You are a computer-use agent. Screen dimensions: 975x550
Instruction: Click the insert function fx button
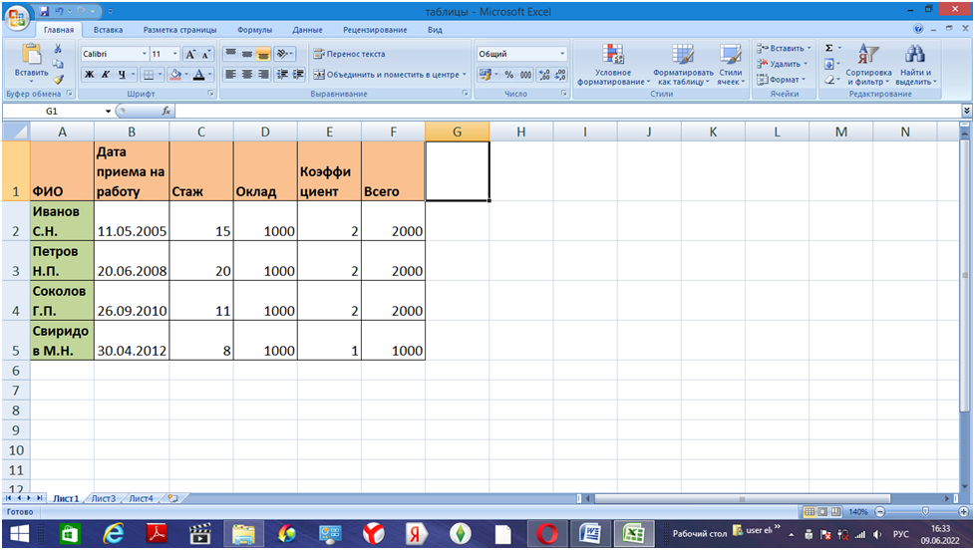coord(166,112)
